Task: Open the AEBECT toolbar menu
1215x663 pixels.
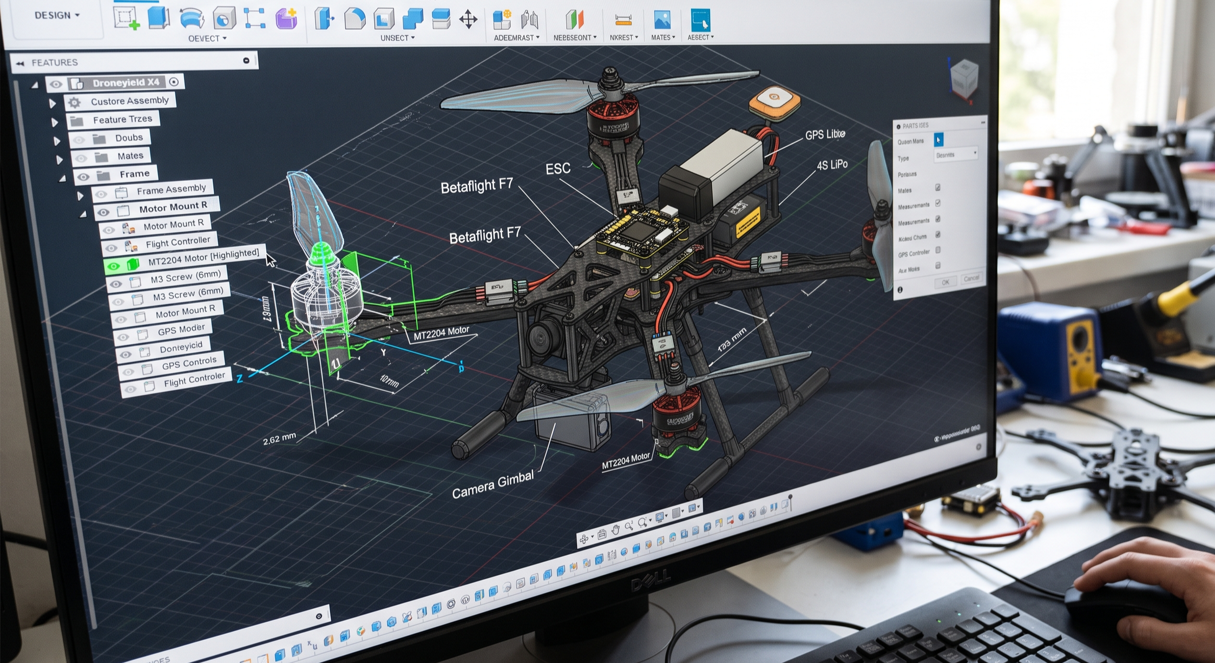Action: click(700, 37)
